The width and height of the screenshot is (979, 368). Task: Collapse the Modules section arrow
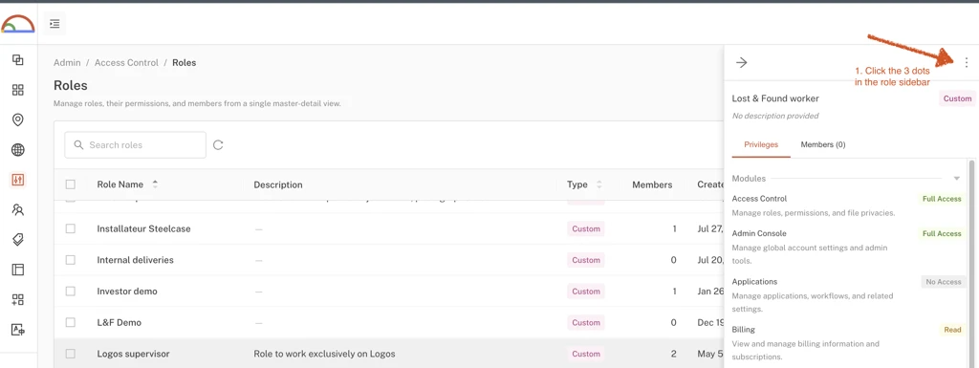point(956,179)
